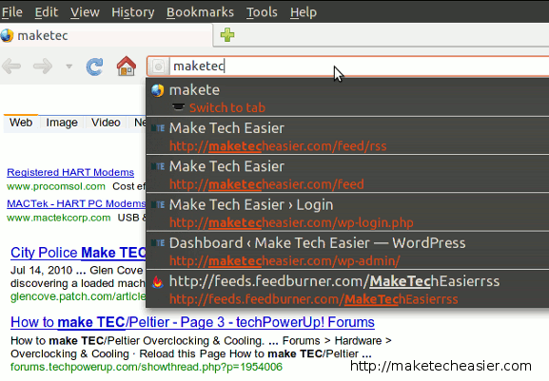Open the Edit menu
This screenshot has width=549, height=381.
point(47,12)
